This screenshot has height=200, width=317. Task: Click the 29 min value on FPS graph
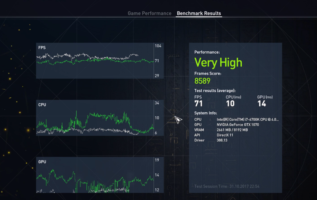tap(157, 76)
